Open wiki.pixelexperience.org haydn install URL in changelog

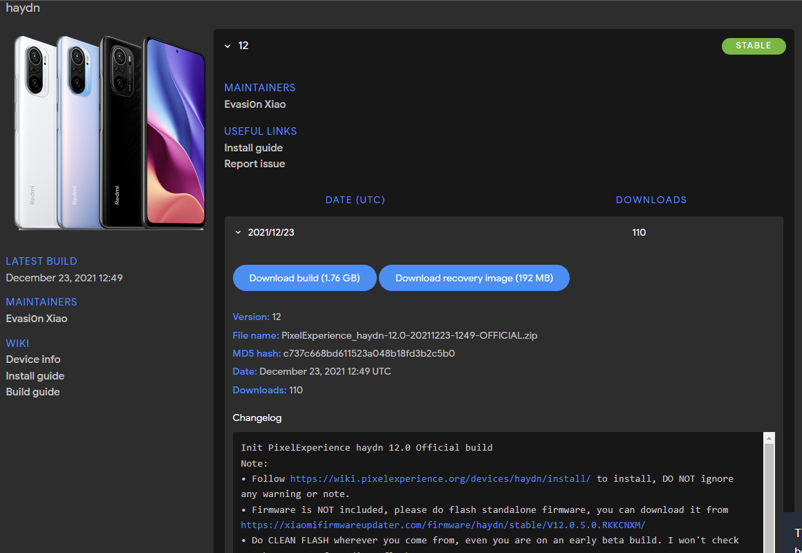(440, 478)
